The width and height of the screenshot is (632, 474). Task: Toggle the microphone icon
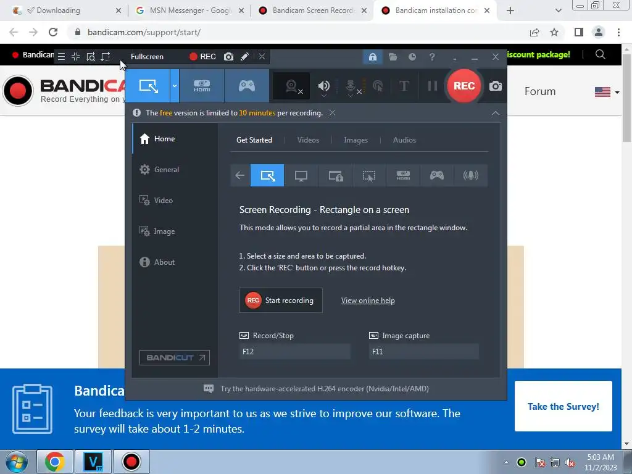[x=351, y=86]
